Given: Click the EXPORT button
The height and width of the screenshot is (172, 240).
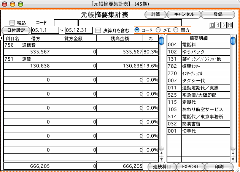Looking at the screenshot, I should click(191, 167).
